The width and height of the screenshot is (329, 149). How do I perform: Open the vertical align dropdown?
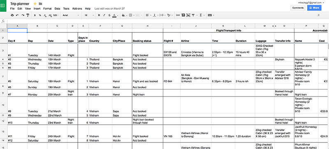[155, 15]
